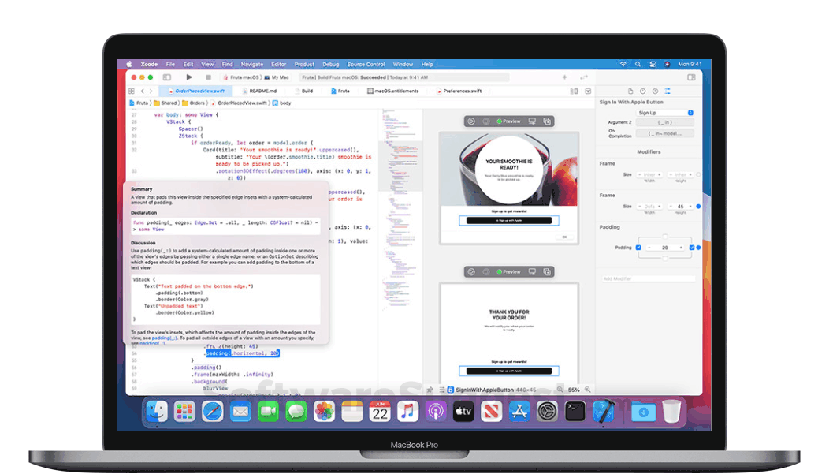Show the Attributes inspector sliders icon
Viewport: 833px width, 474px height.
click(x=668, y=91)
